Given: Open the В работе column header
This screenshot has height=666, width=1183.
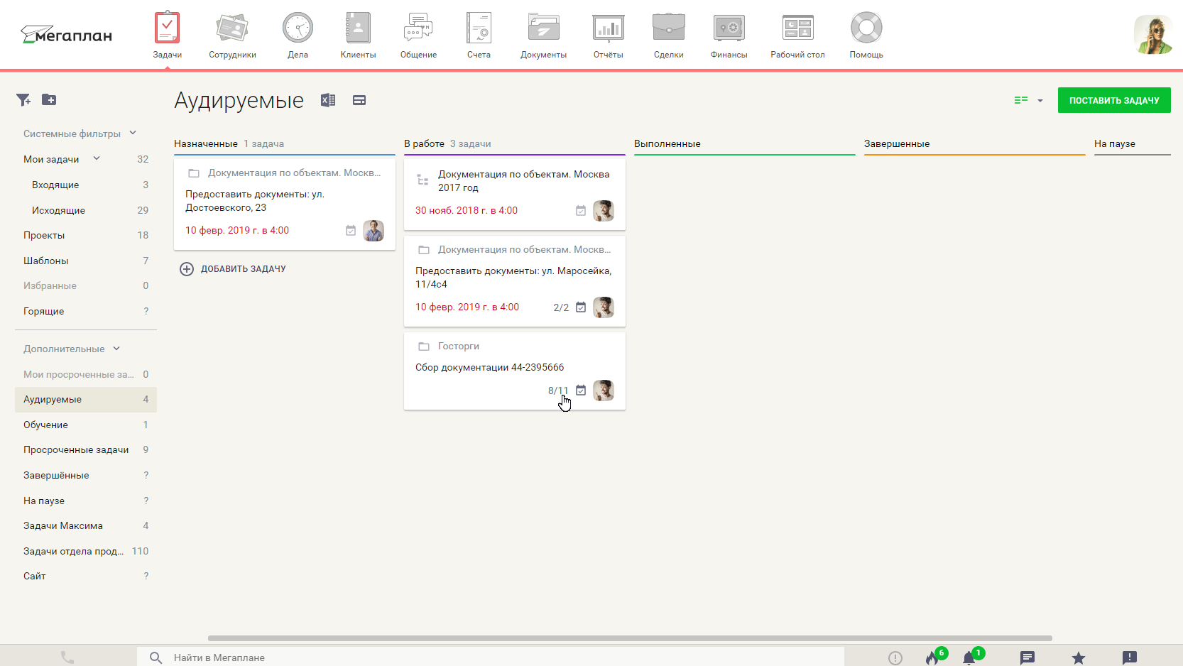Looking at the screenshot, I should tap(424, 143).
